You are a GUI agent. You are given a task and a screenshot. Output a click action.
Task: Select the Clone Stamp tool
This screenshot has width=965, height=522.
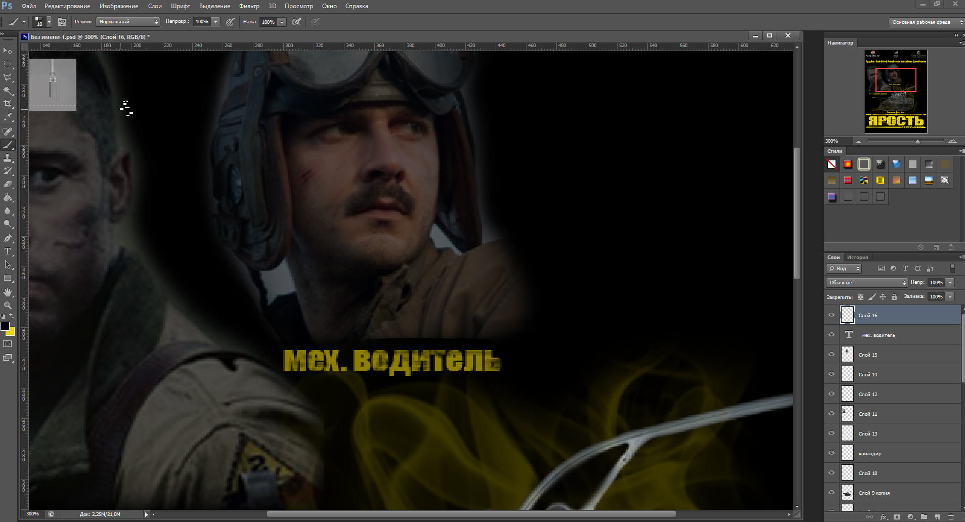8,158
